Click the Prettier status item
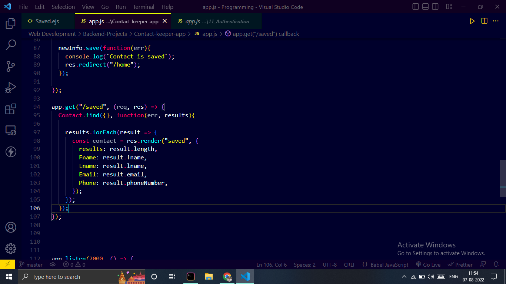This screenshot has width=506, height=284. [460, 265]
